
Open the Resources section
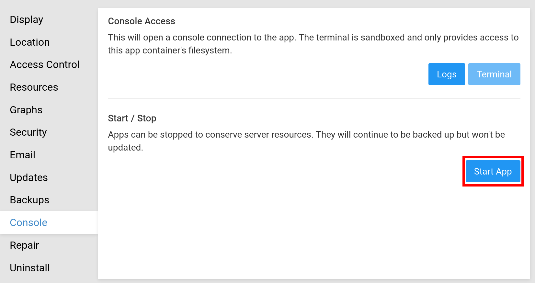(34, 87)
